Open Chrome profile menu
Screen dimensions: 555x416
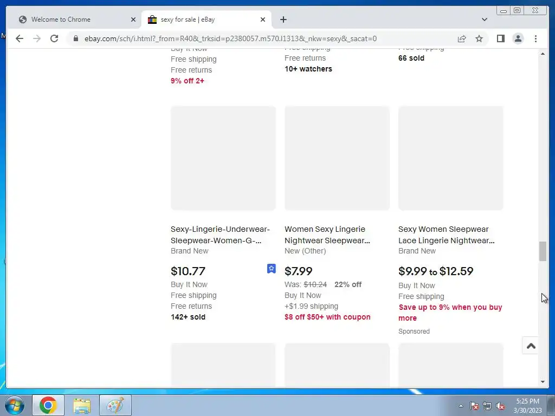518,38
